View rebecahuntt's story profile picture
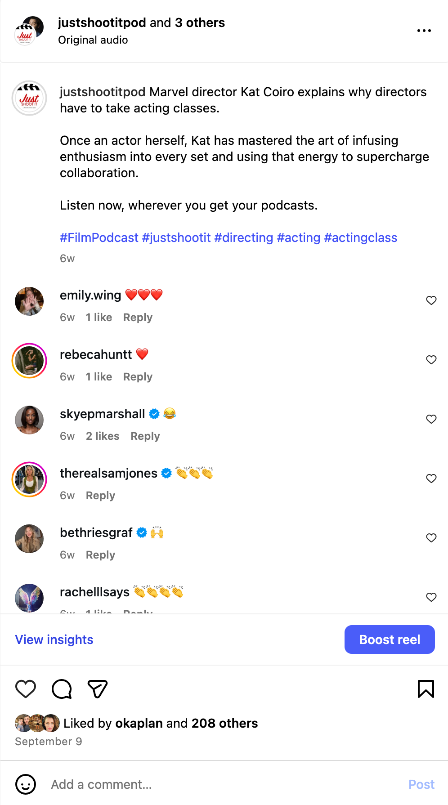The image size is (448, 805). [x=29, y=361]
